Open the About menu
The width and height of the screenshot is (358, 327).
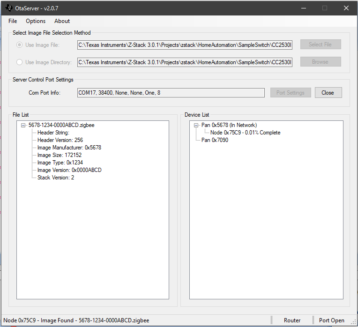click(x=62, y=21)
